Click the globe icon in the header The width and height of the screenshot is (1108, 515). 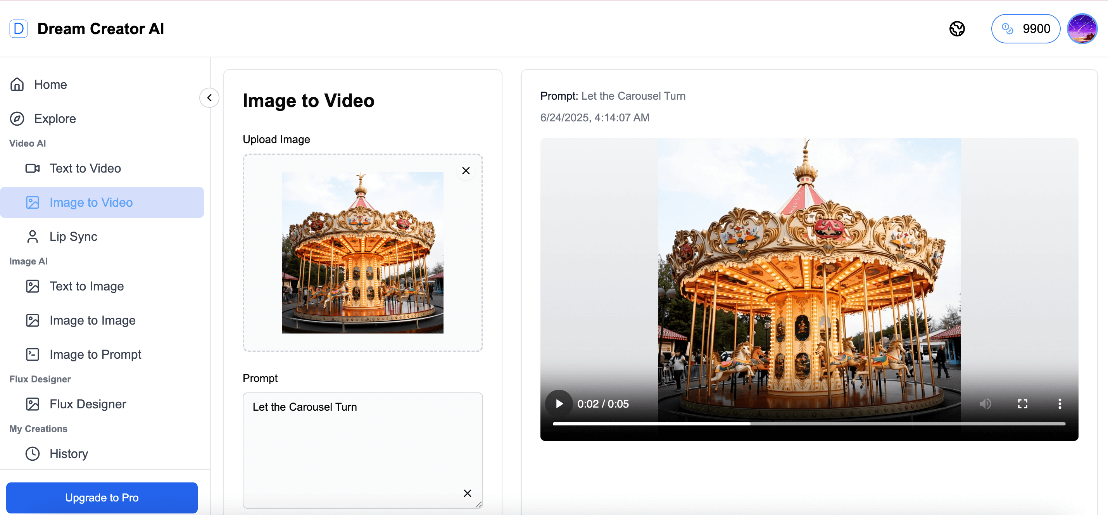(956, 28)
